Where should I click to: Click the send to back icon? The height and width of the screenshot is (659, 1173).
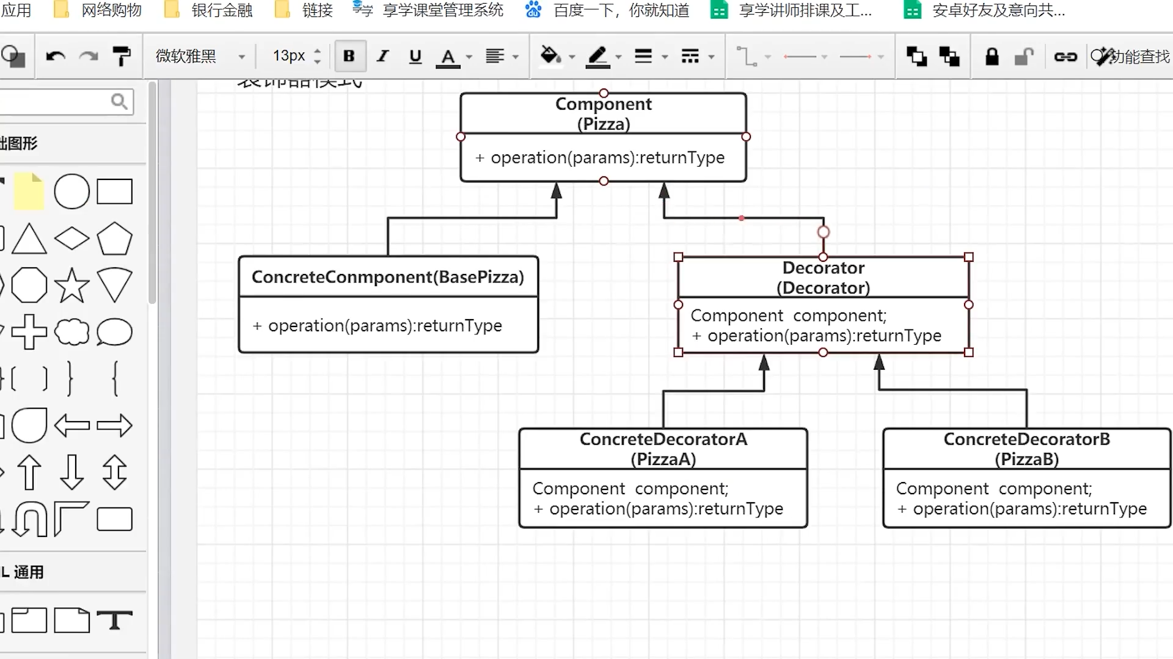(x=949, y=57)
